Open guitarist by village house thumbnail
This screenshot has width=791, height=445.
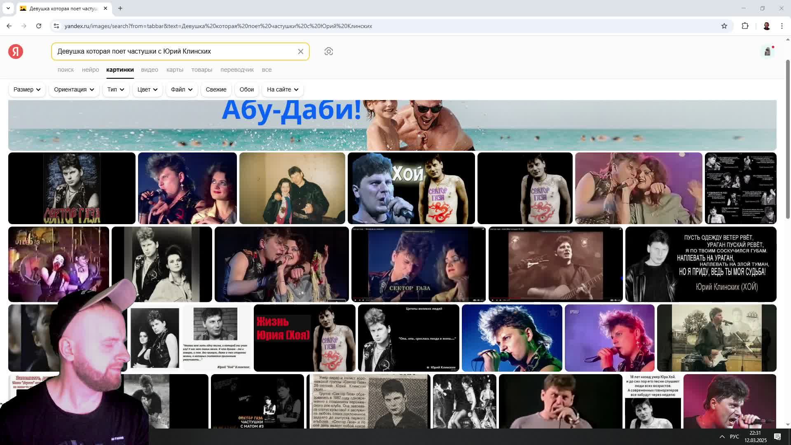click(x=717, y=338)
